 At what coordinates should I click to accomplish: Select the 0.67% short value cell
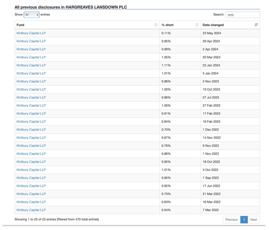(x=180, y=138)
